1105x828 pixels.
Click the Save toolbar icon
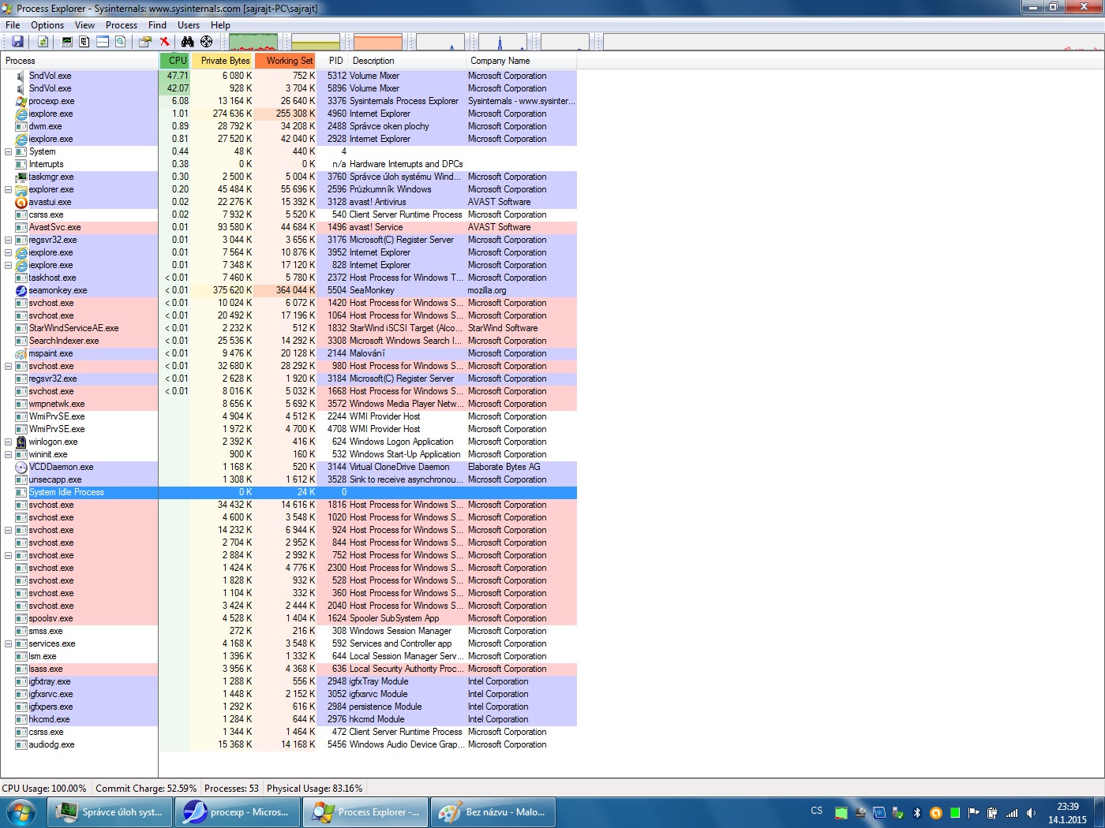(17, 42)
